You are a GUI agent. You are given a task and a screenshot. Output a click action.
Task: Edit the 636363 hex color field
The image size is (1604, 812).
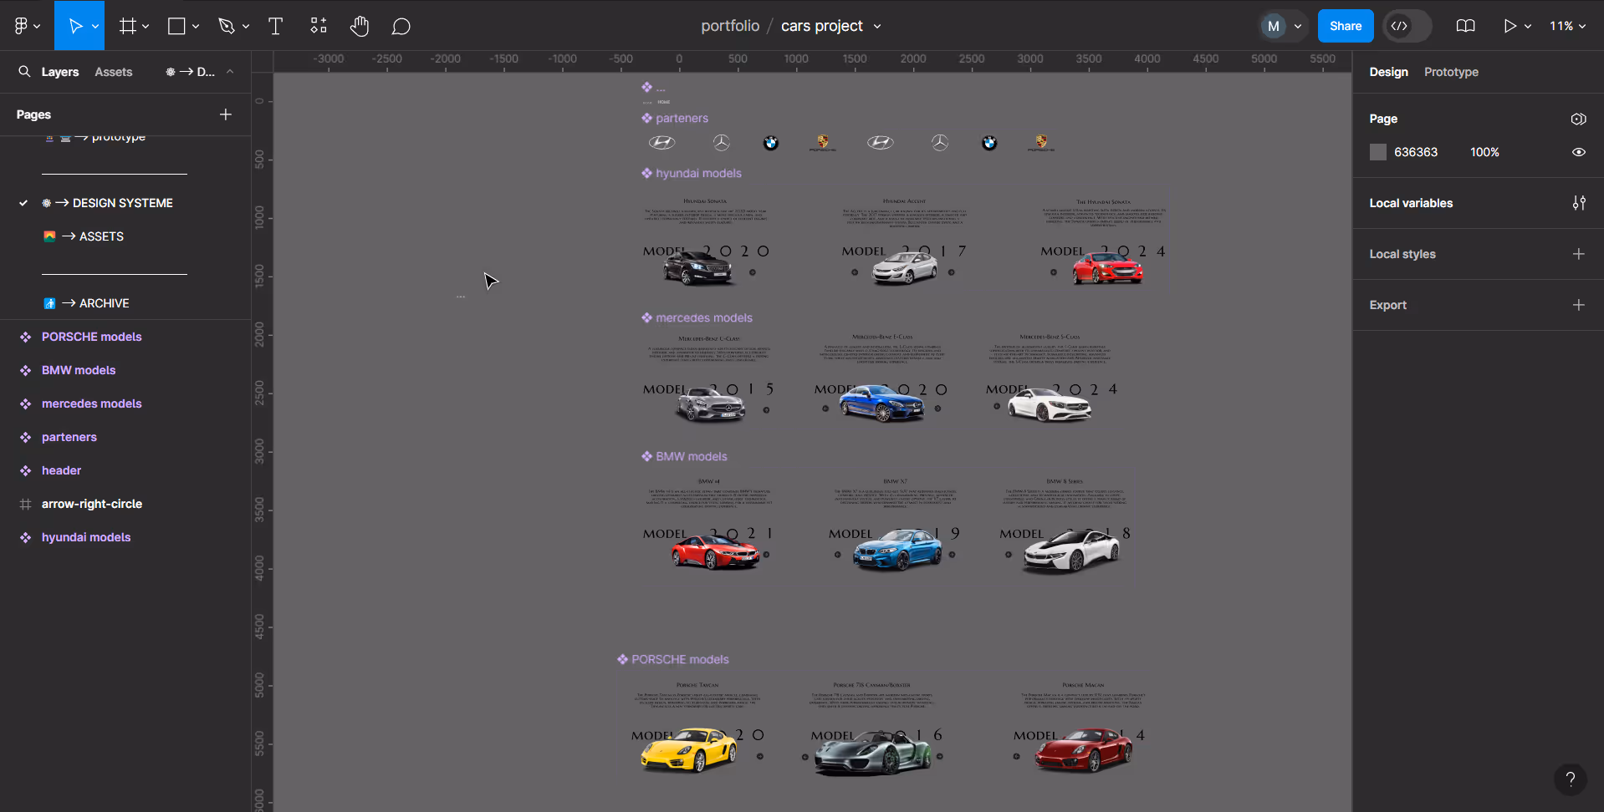tap(1416, 152)
